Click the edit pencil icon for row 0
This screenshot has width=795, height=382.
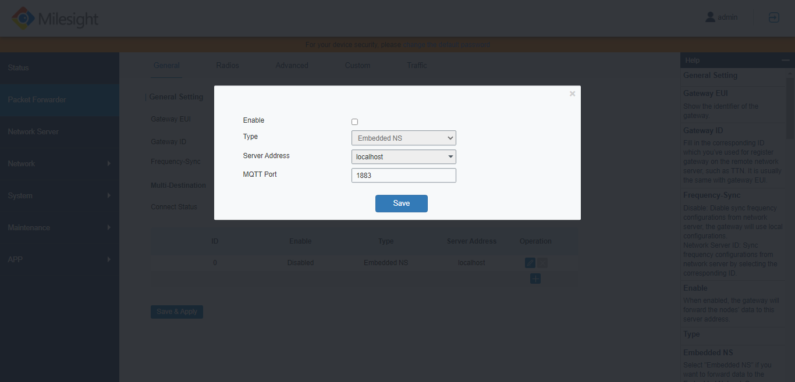[x=530, y=262]
